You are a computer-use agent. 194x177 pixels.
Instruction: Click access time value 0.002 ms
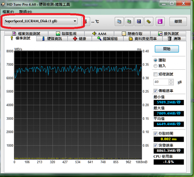point(169,139)
